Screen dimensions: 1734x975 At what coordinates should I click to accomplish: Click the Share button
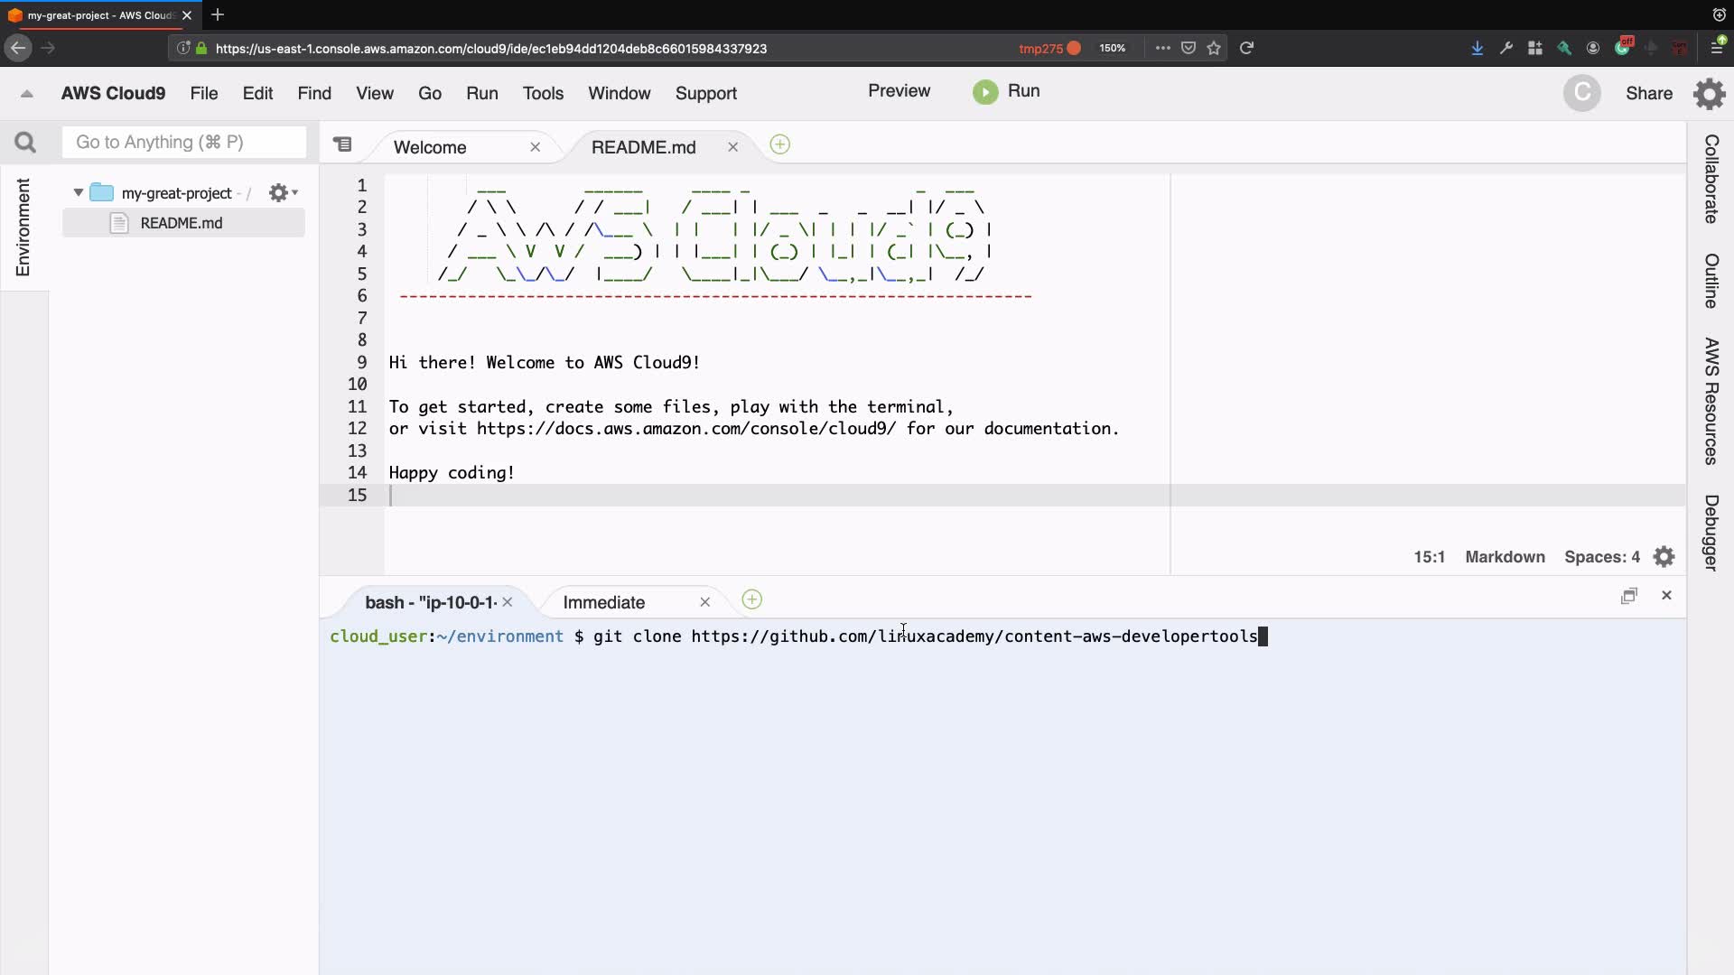point(1648,94)
